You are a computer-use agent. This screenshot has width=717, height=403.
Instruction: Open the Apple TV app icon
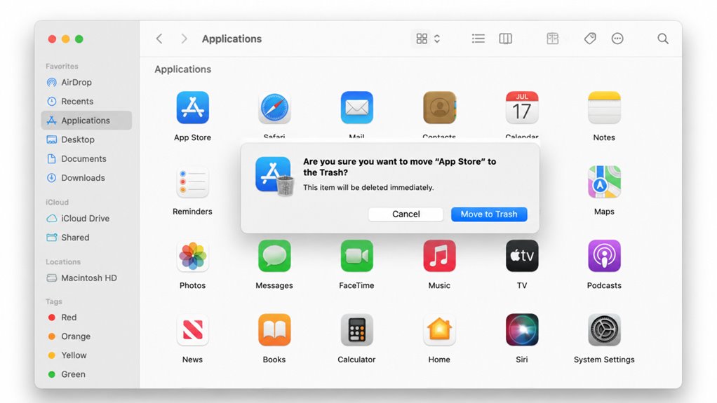[522, 256]
